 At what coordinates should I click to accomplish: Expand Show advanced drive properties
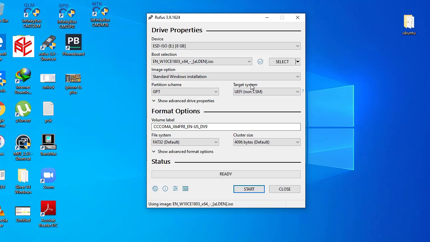(x=183, y=101)
